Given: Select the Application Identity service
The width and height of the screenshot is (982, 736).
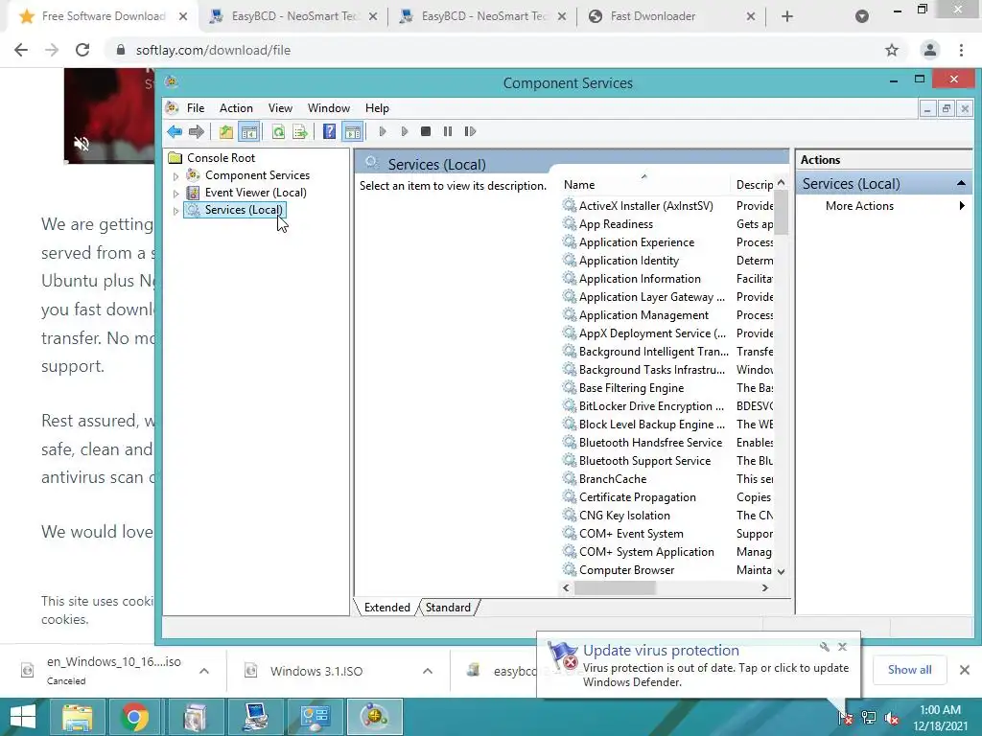Looking at the screenshot, I should 629,261.
